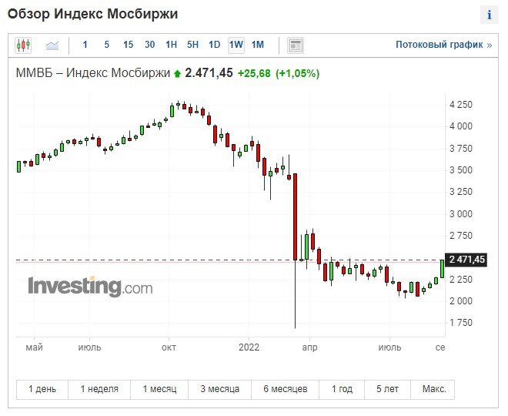Click the (+1,05%) percent change

pyautogui.click(x=297, y=73)
